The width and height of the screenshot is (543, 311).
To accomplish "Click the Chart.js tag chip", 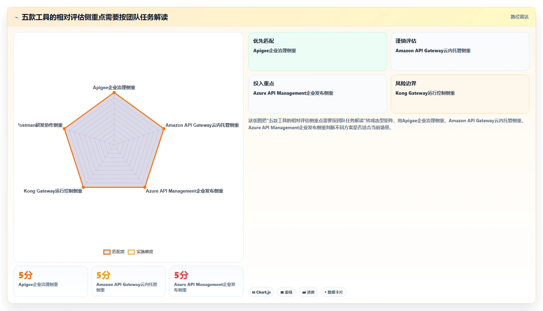I will [x=261, y=292].
